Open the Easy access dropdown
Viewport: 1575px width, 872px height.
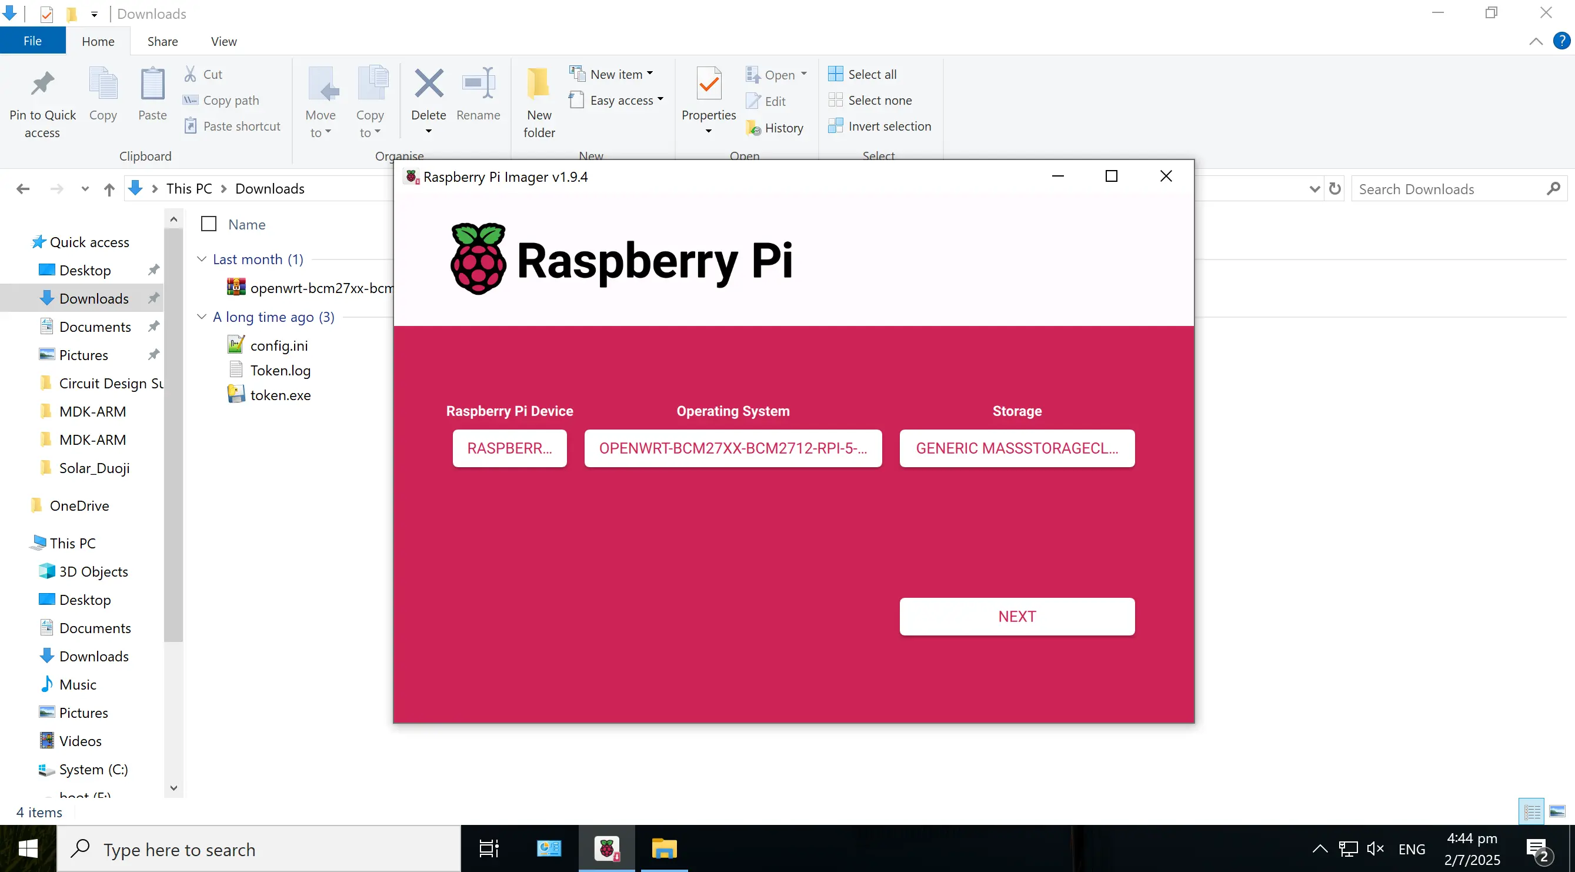pyautogui.click(x=616, y=100)
